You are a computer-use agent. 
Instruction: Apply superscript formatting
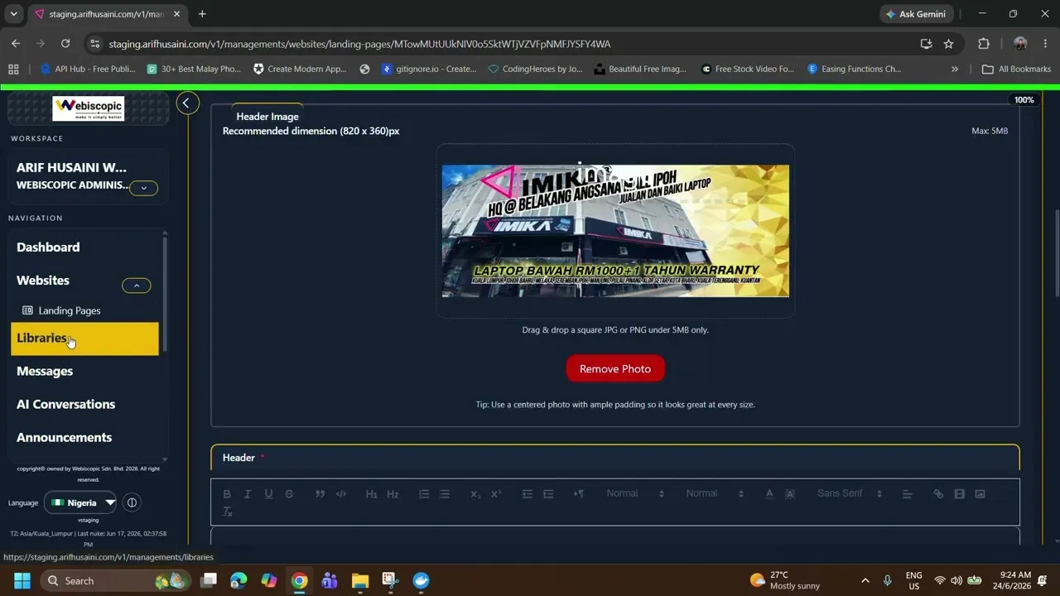(496, 494)
